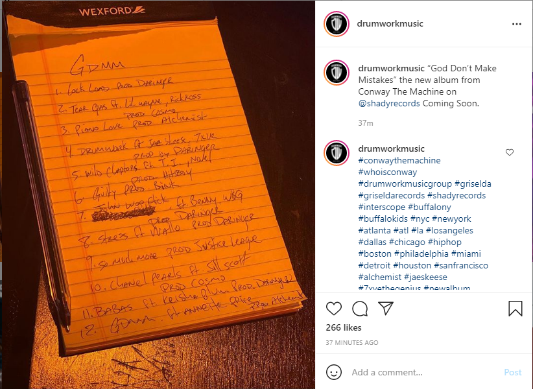Click 37 minutes ago timestamp
Viewport: 533px width, 389px height.
(352, 342)
